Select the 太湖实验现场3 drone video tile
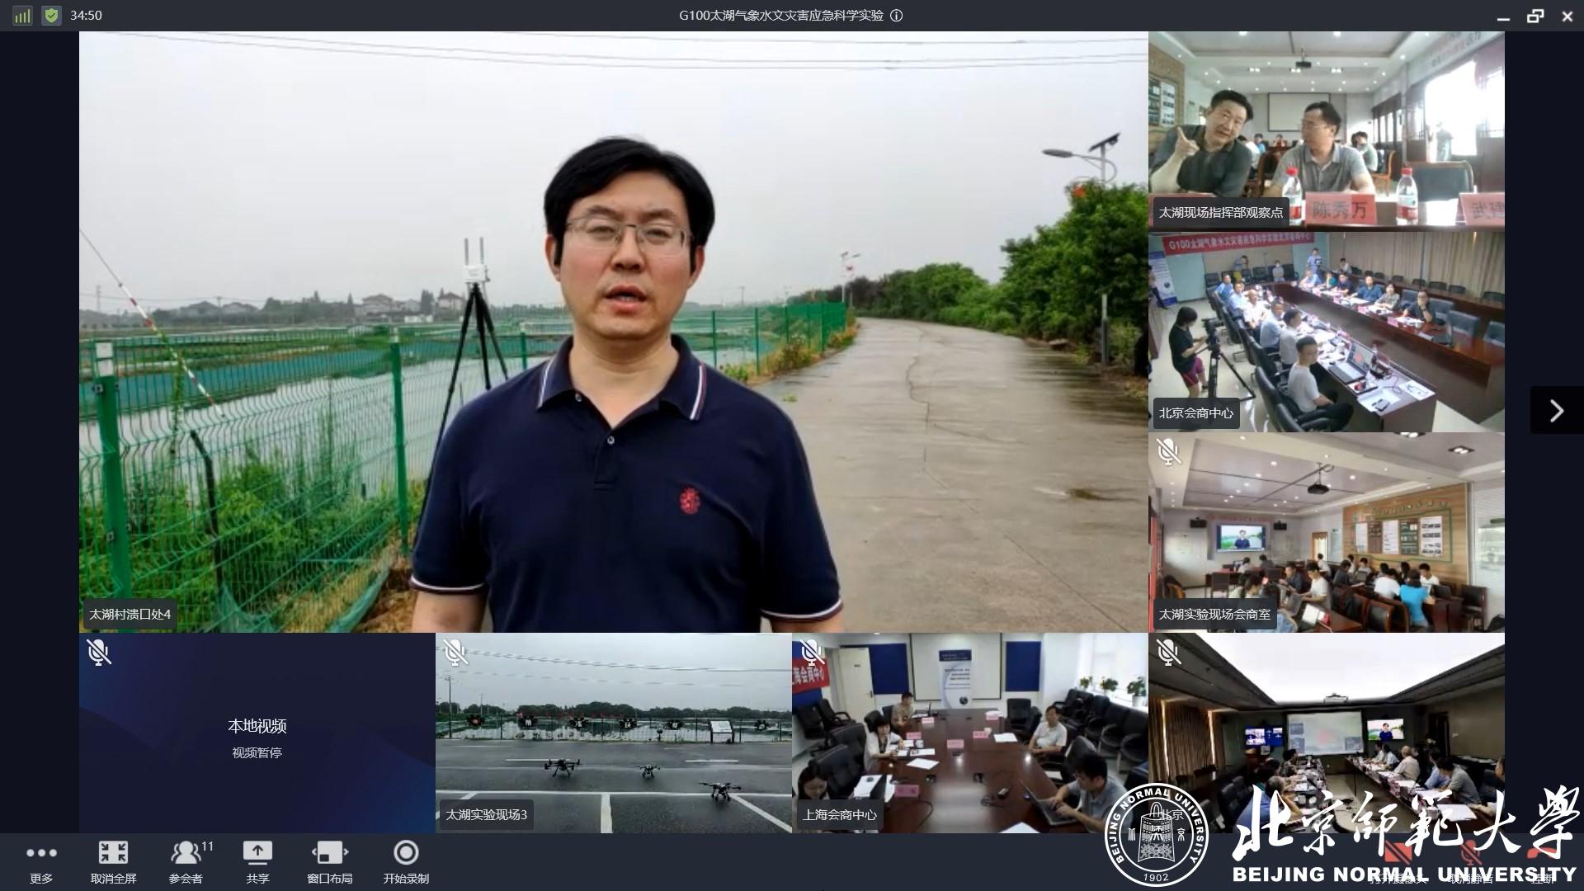This screenshot has height=891, width=1584. click(x=613, y=733)
